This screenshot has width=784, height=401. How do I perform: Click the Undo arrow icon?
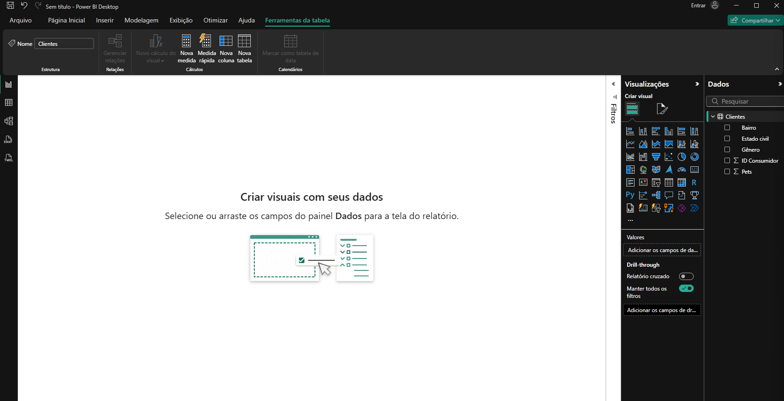(24, 5)
